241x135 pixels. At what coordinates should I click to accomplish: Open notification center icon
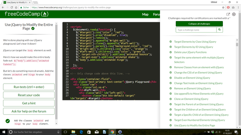pyautogui.click(x=236, y=132)
